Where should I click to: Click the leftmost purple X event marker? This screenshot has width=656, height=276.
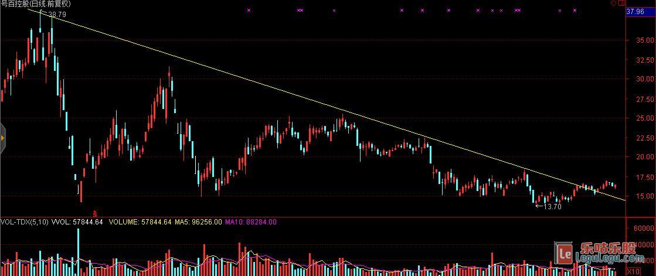[249, 10]
